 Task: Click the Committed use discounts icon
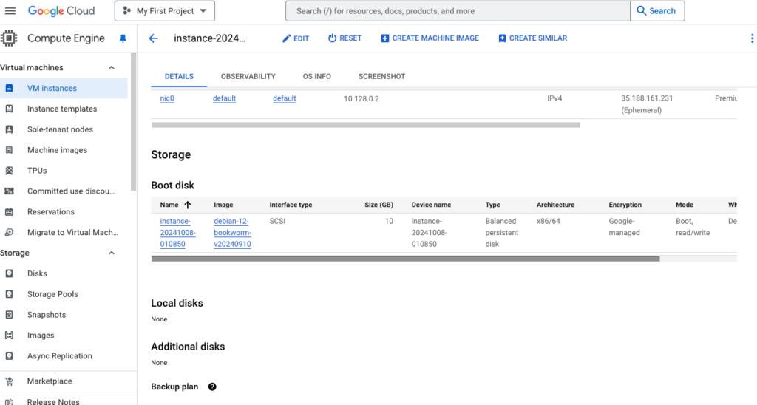[9, 191]
